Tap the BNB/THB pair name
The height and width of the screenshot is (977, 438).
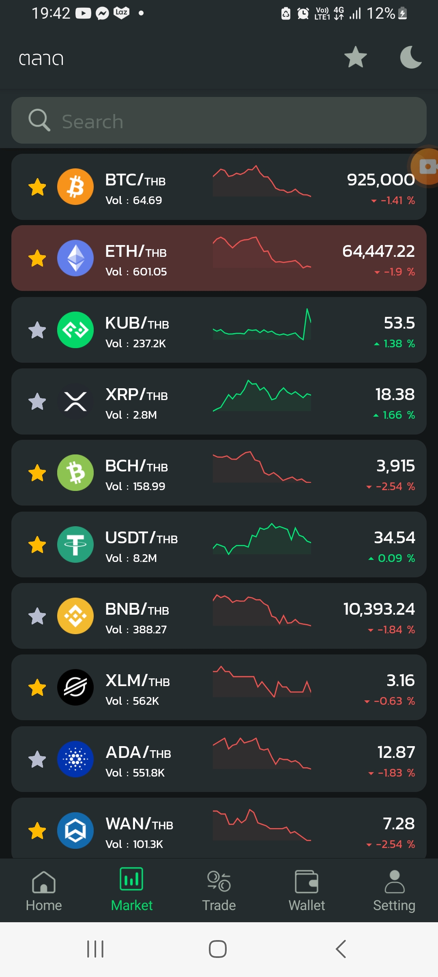click(x=137, y=609)
